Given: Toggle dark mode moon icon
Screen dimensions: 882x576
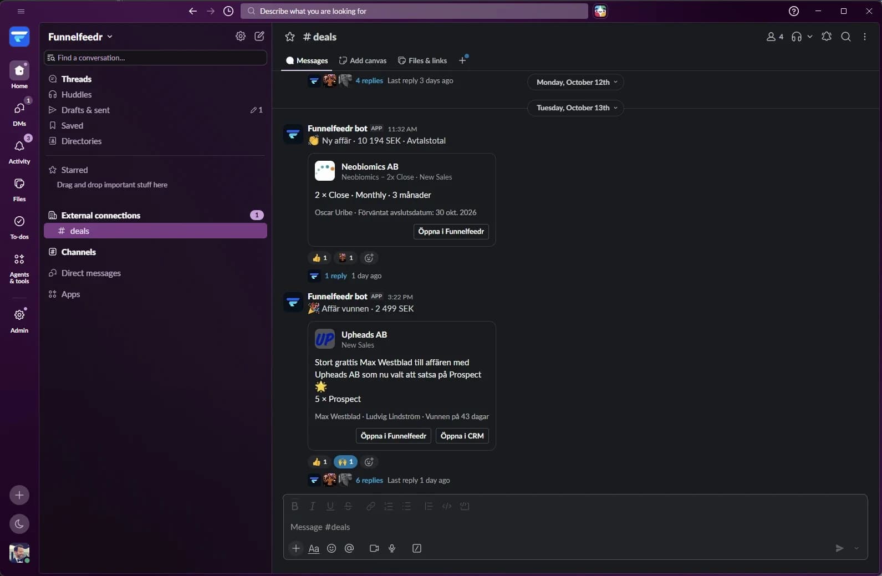Looking at the screenshot, I should click(x=19, y=524).
